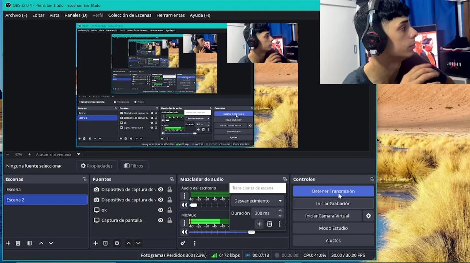Decrease Duración value with down arrow

(280, 216)
